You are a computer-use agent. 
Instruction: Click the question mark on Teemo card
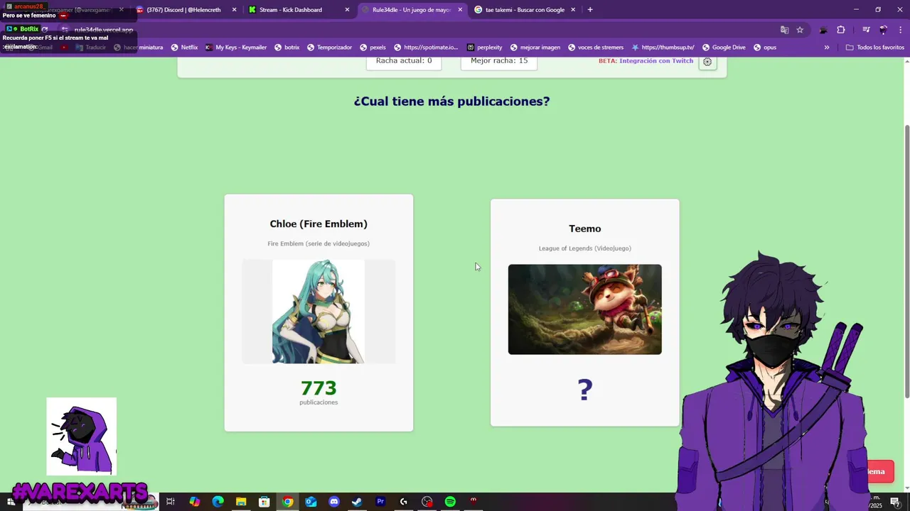click(584, 390)
